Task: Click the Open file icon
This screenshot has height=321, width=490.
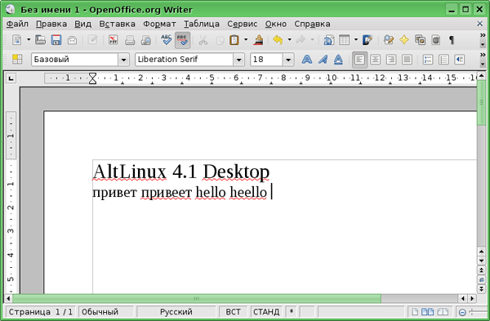Action: click(x=40, y=40)
